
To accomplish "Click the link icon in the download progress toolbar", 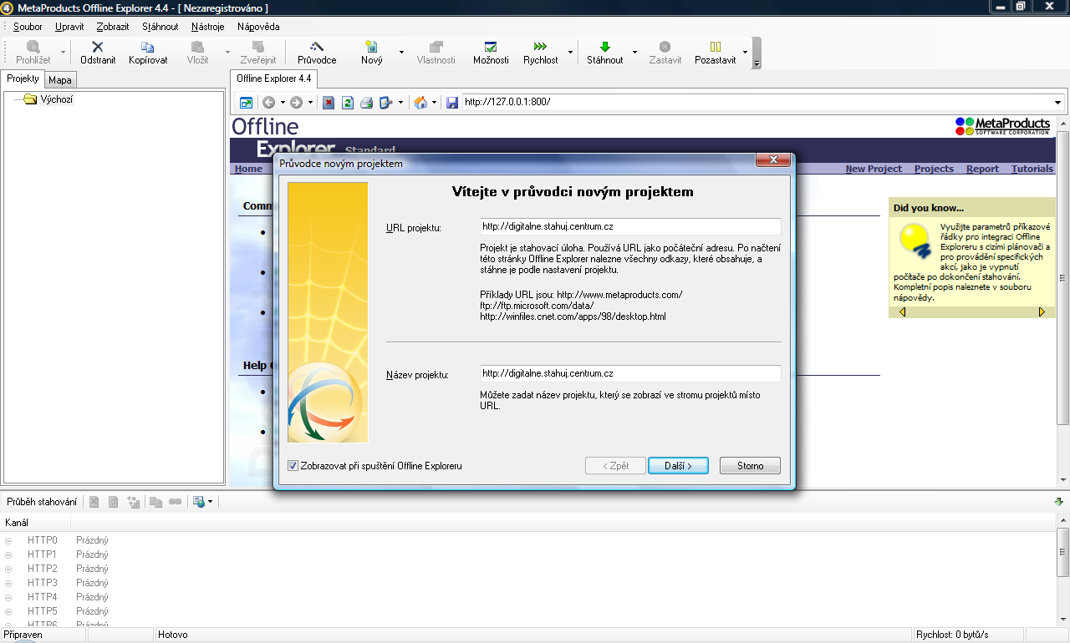I will 176,502.
